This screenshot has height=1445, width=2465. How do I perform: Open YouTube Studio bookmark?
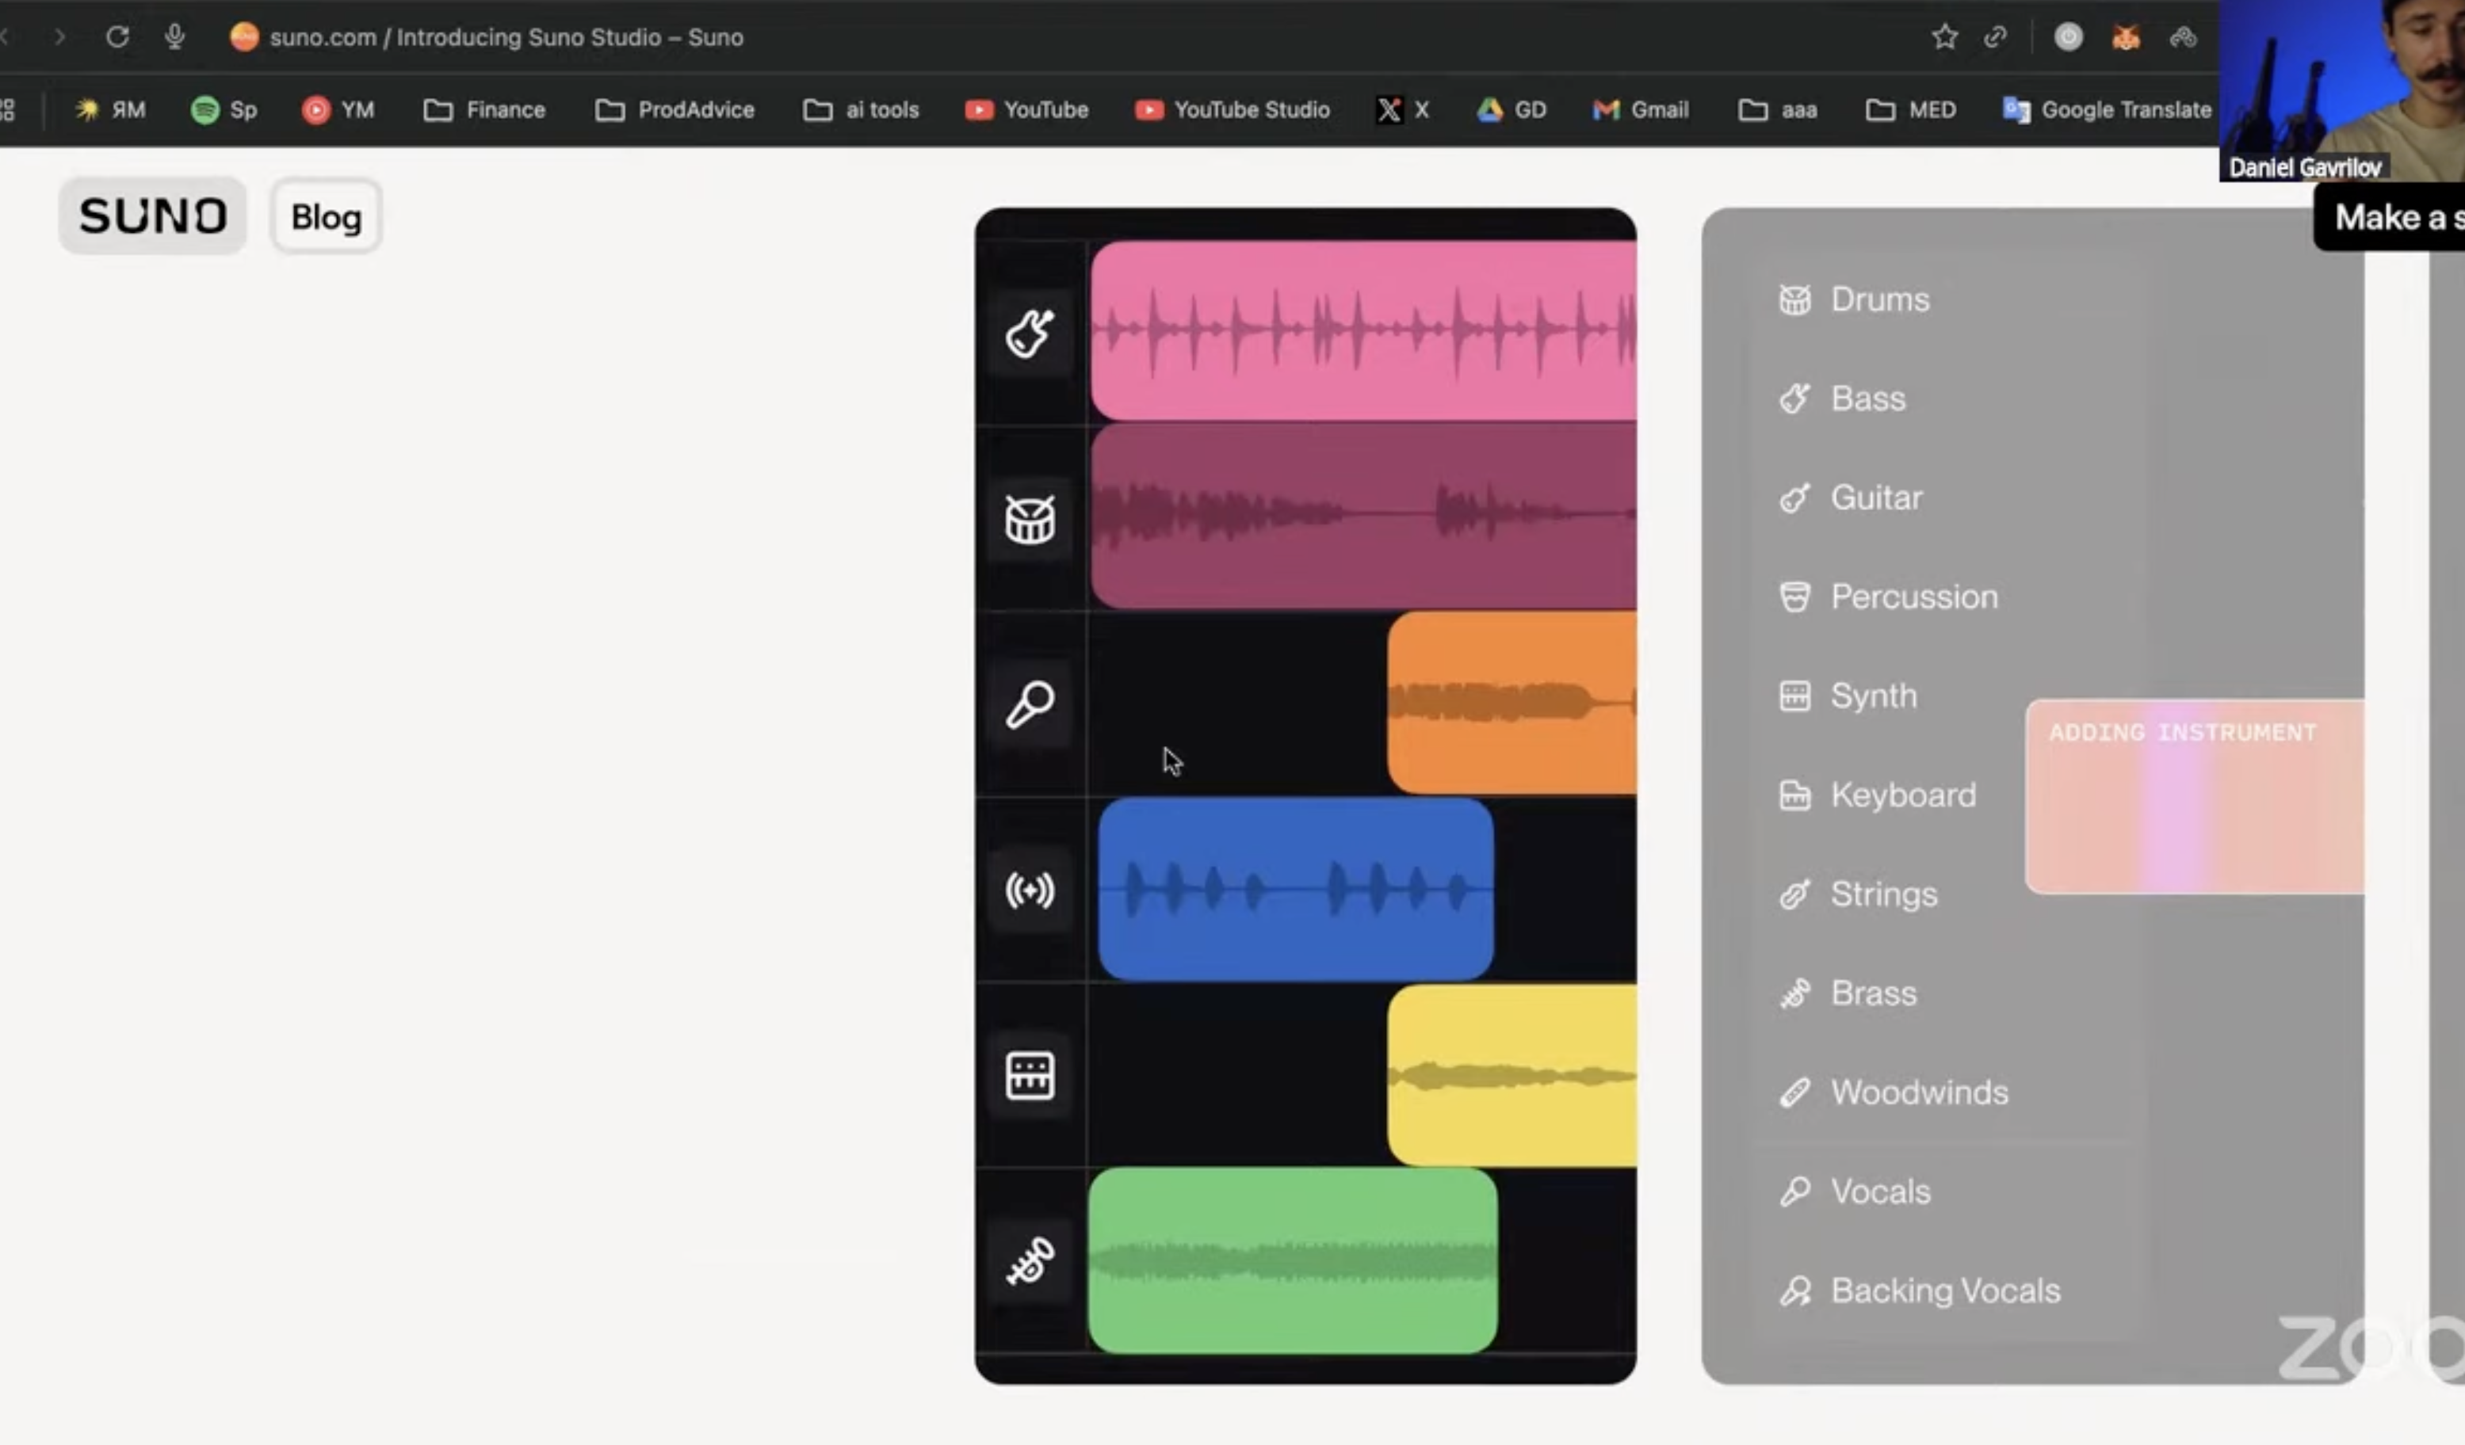1232,109
